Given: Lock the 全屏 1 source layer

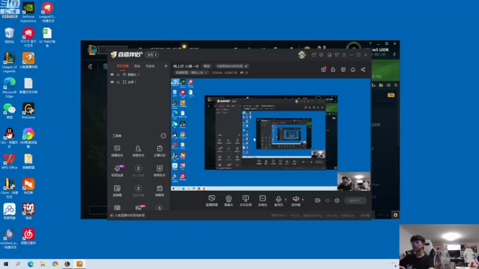Looking at the screenshot, I should click(118, 82).
